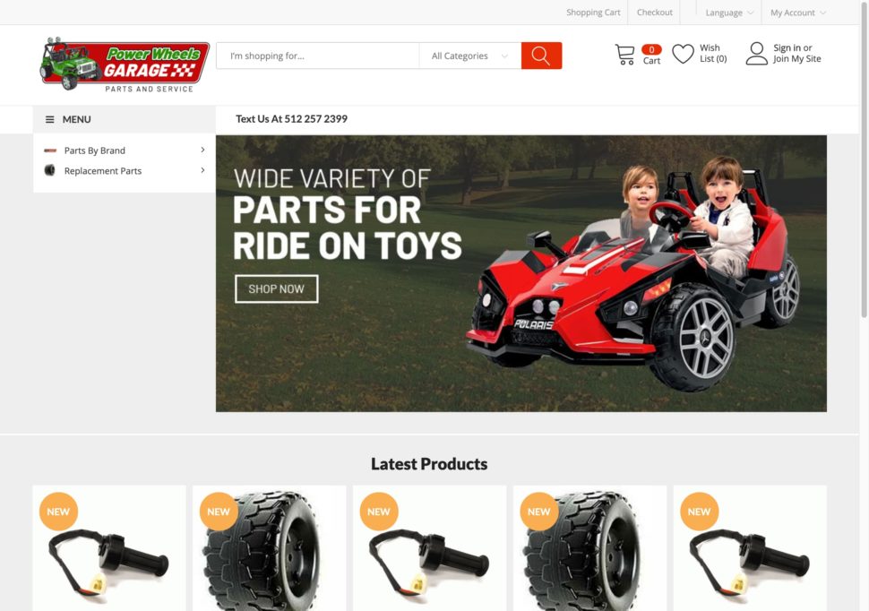This screenshot has height=611, width=869.
Task: Expand the Language dropdown
Action: (728, 13)
